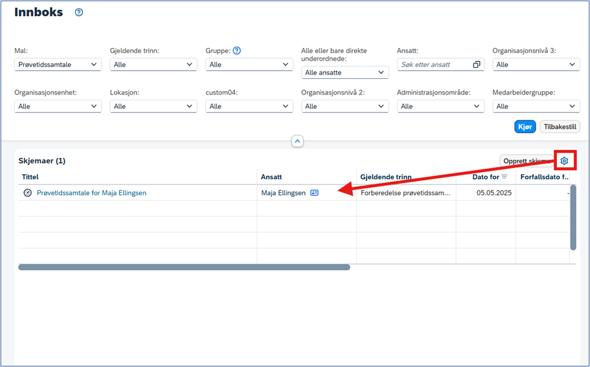Screen dimensions: 590x367
Task: Click the Gjeldende trinn column header
Action: [x=406, y=177]
